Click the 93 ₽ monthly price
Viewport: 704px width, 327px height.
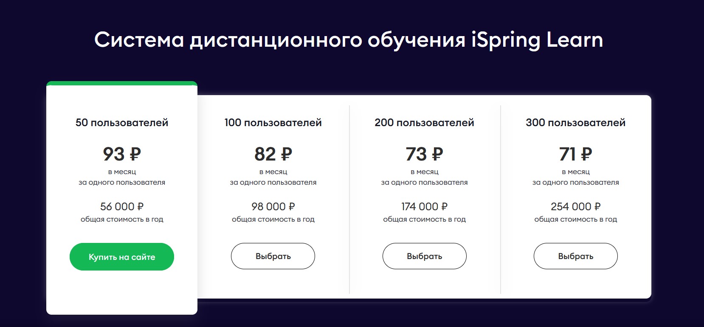click(x=122, y=154)
